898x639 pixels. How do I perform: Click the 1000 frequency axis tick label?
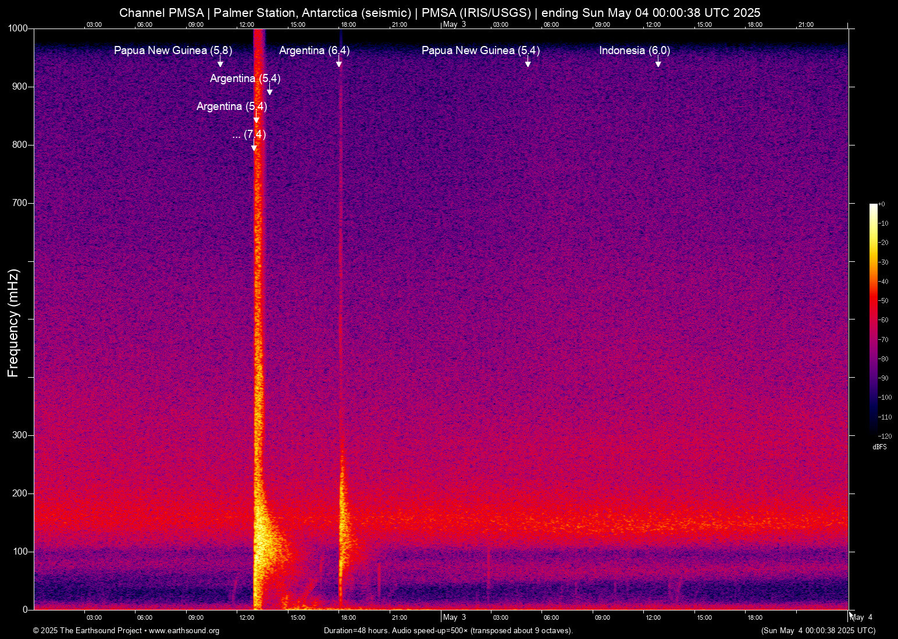coord(17,29)
